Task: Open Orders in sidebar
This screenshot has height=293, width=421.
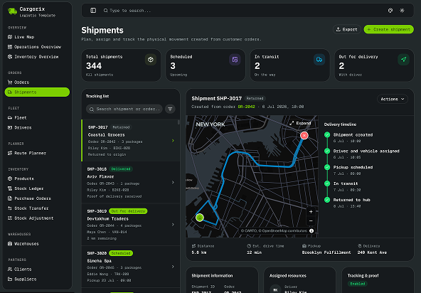Action: (37, 82)
